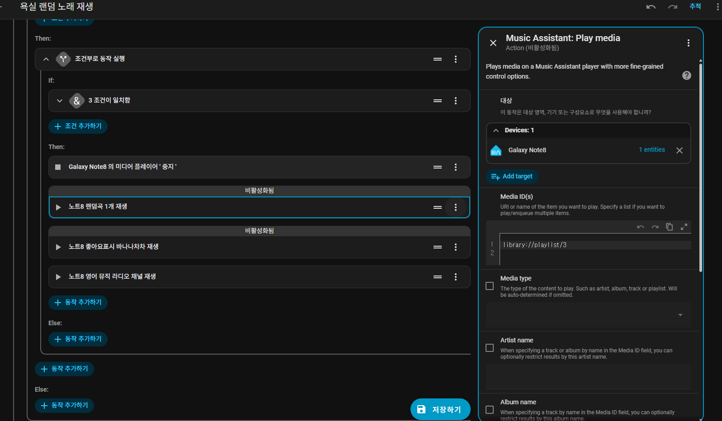The image size is (722, 421).
Task: Click undo icon in top header
Action: (651, 7)
